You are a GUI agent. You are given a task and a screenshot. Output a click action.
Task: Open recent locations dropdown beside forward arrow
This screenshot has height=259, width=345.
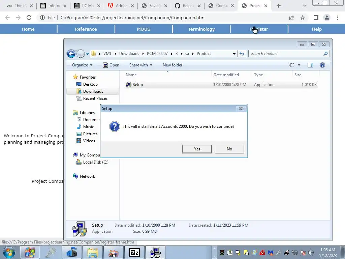coord(87,54)
